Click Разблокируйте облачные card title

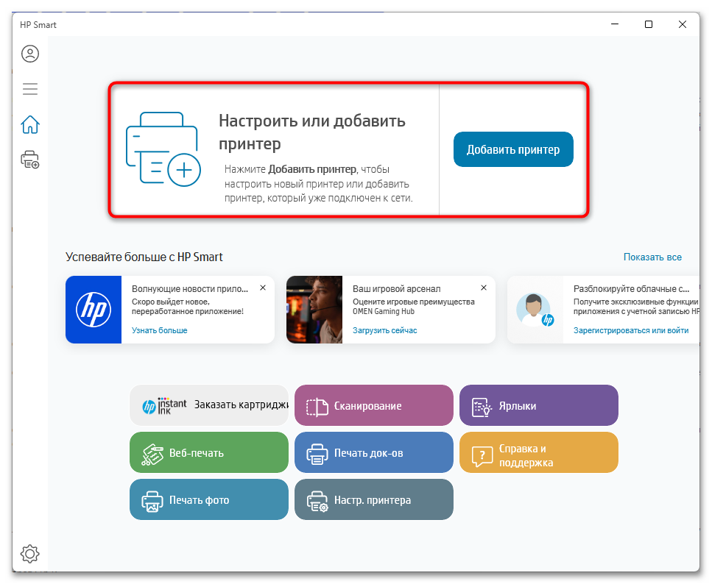tap(631, 288)
